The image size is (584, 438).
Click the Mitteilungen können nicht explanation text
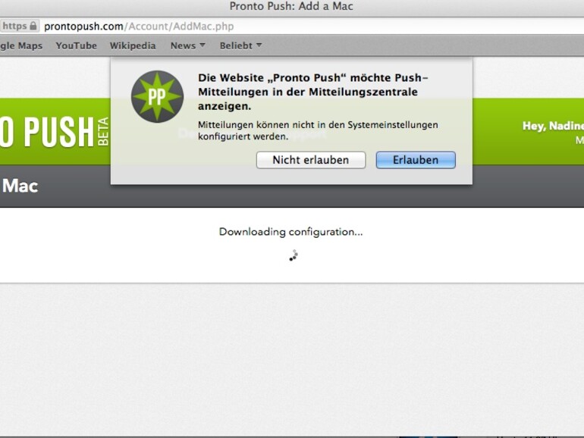[318, 130]
